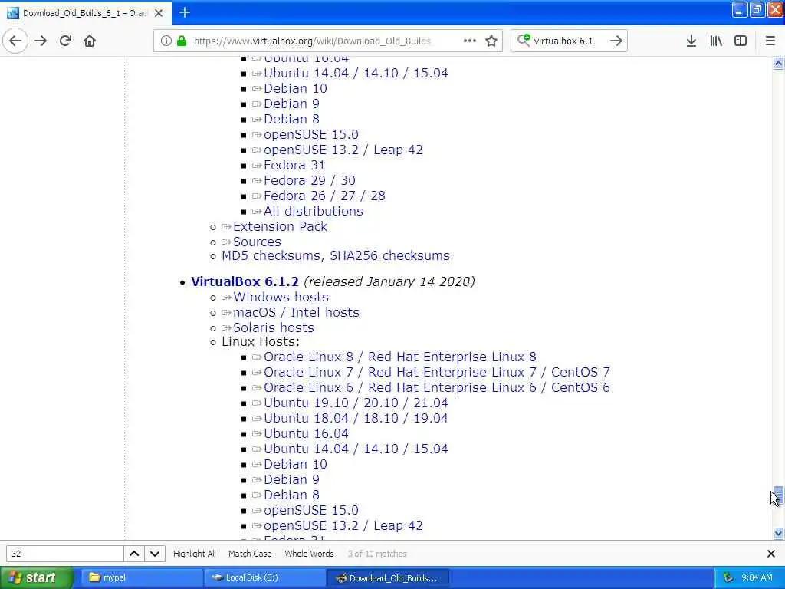Image resolution: width=785 pixels, height=589 pixels.
Task: Go forward to next page
Action: (41, 41)
